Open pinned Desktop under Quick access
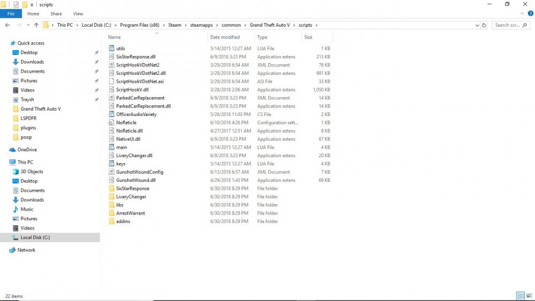Viewport: 535px width, 301px height. point(29,52)
